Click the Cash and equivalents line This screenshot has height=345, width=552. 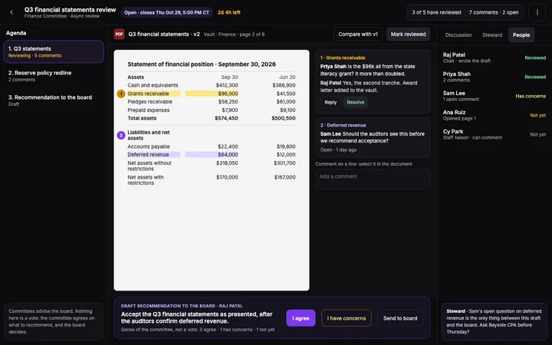[212, 85]
